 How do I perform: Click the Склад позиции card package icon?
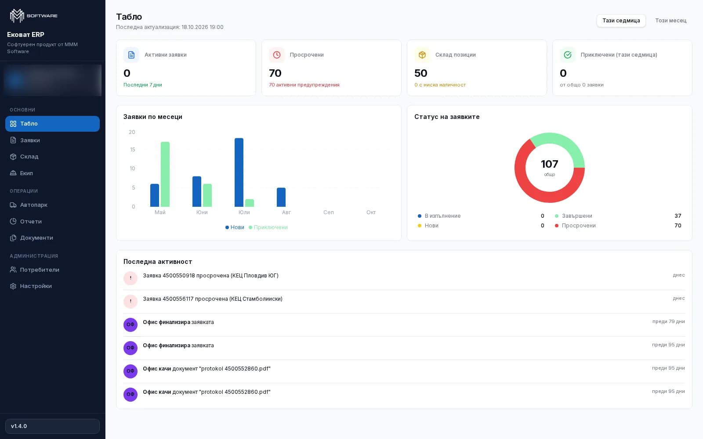click(x=422, y=55)
